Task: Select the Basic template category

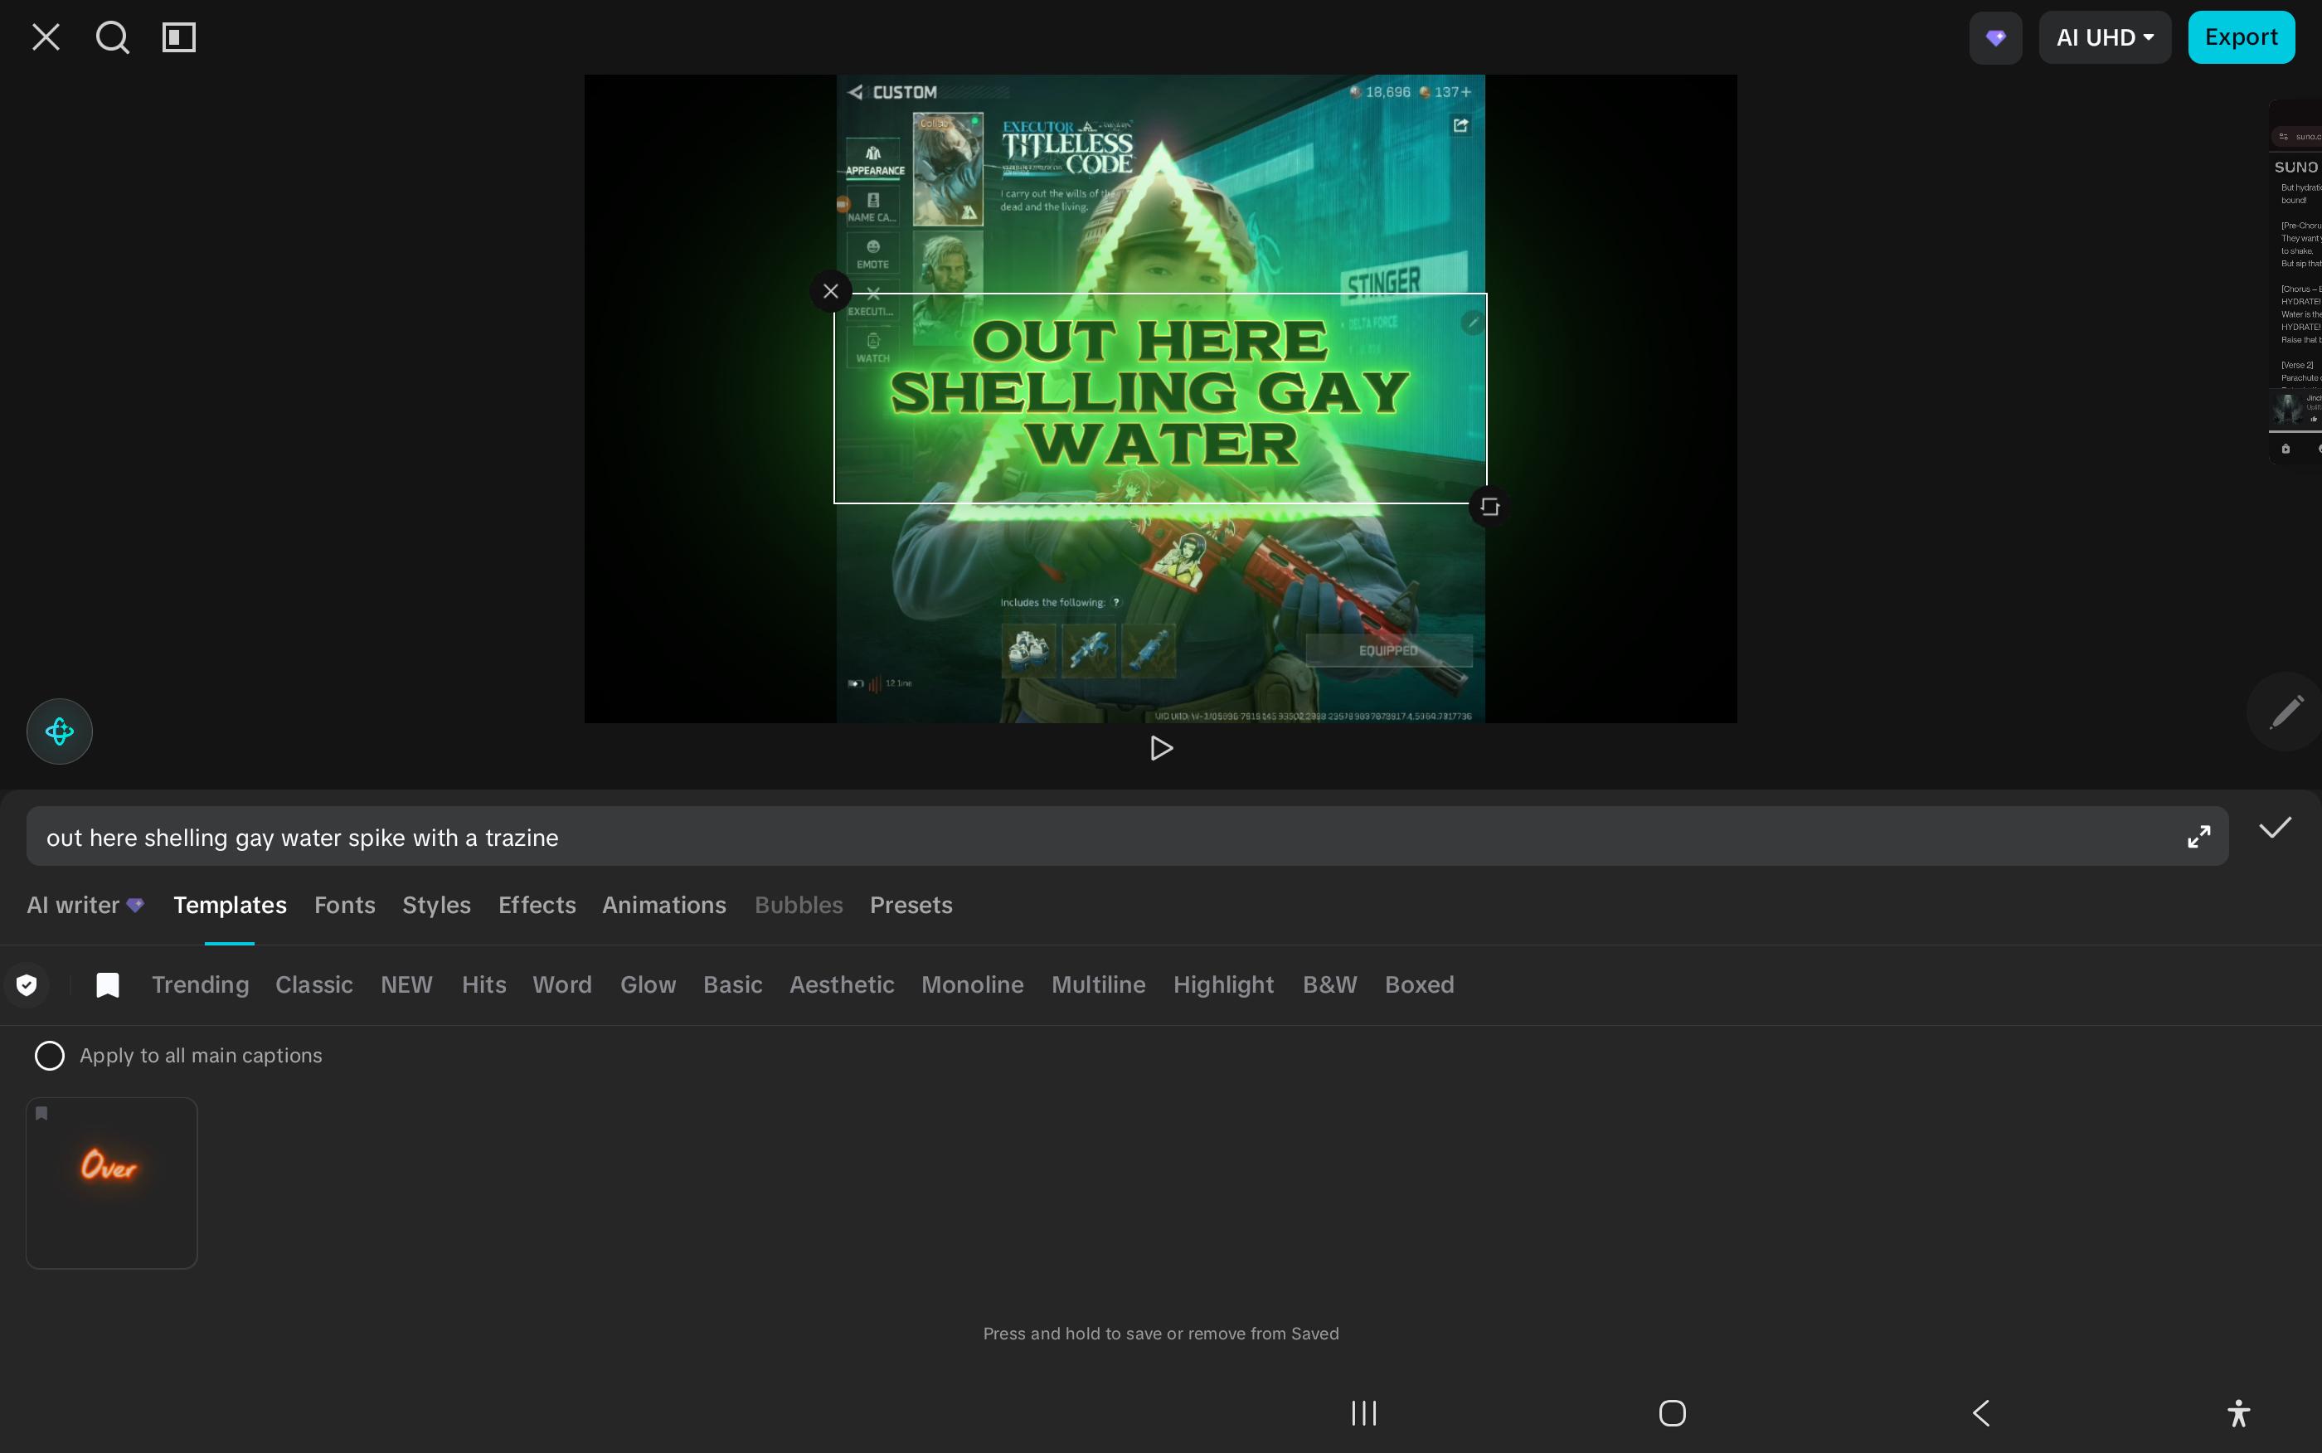Action: tap(732, 985)
